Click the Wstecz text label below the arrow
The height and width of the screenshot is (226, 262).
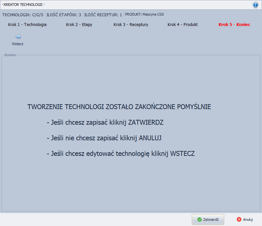(18, 44)
